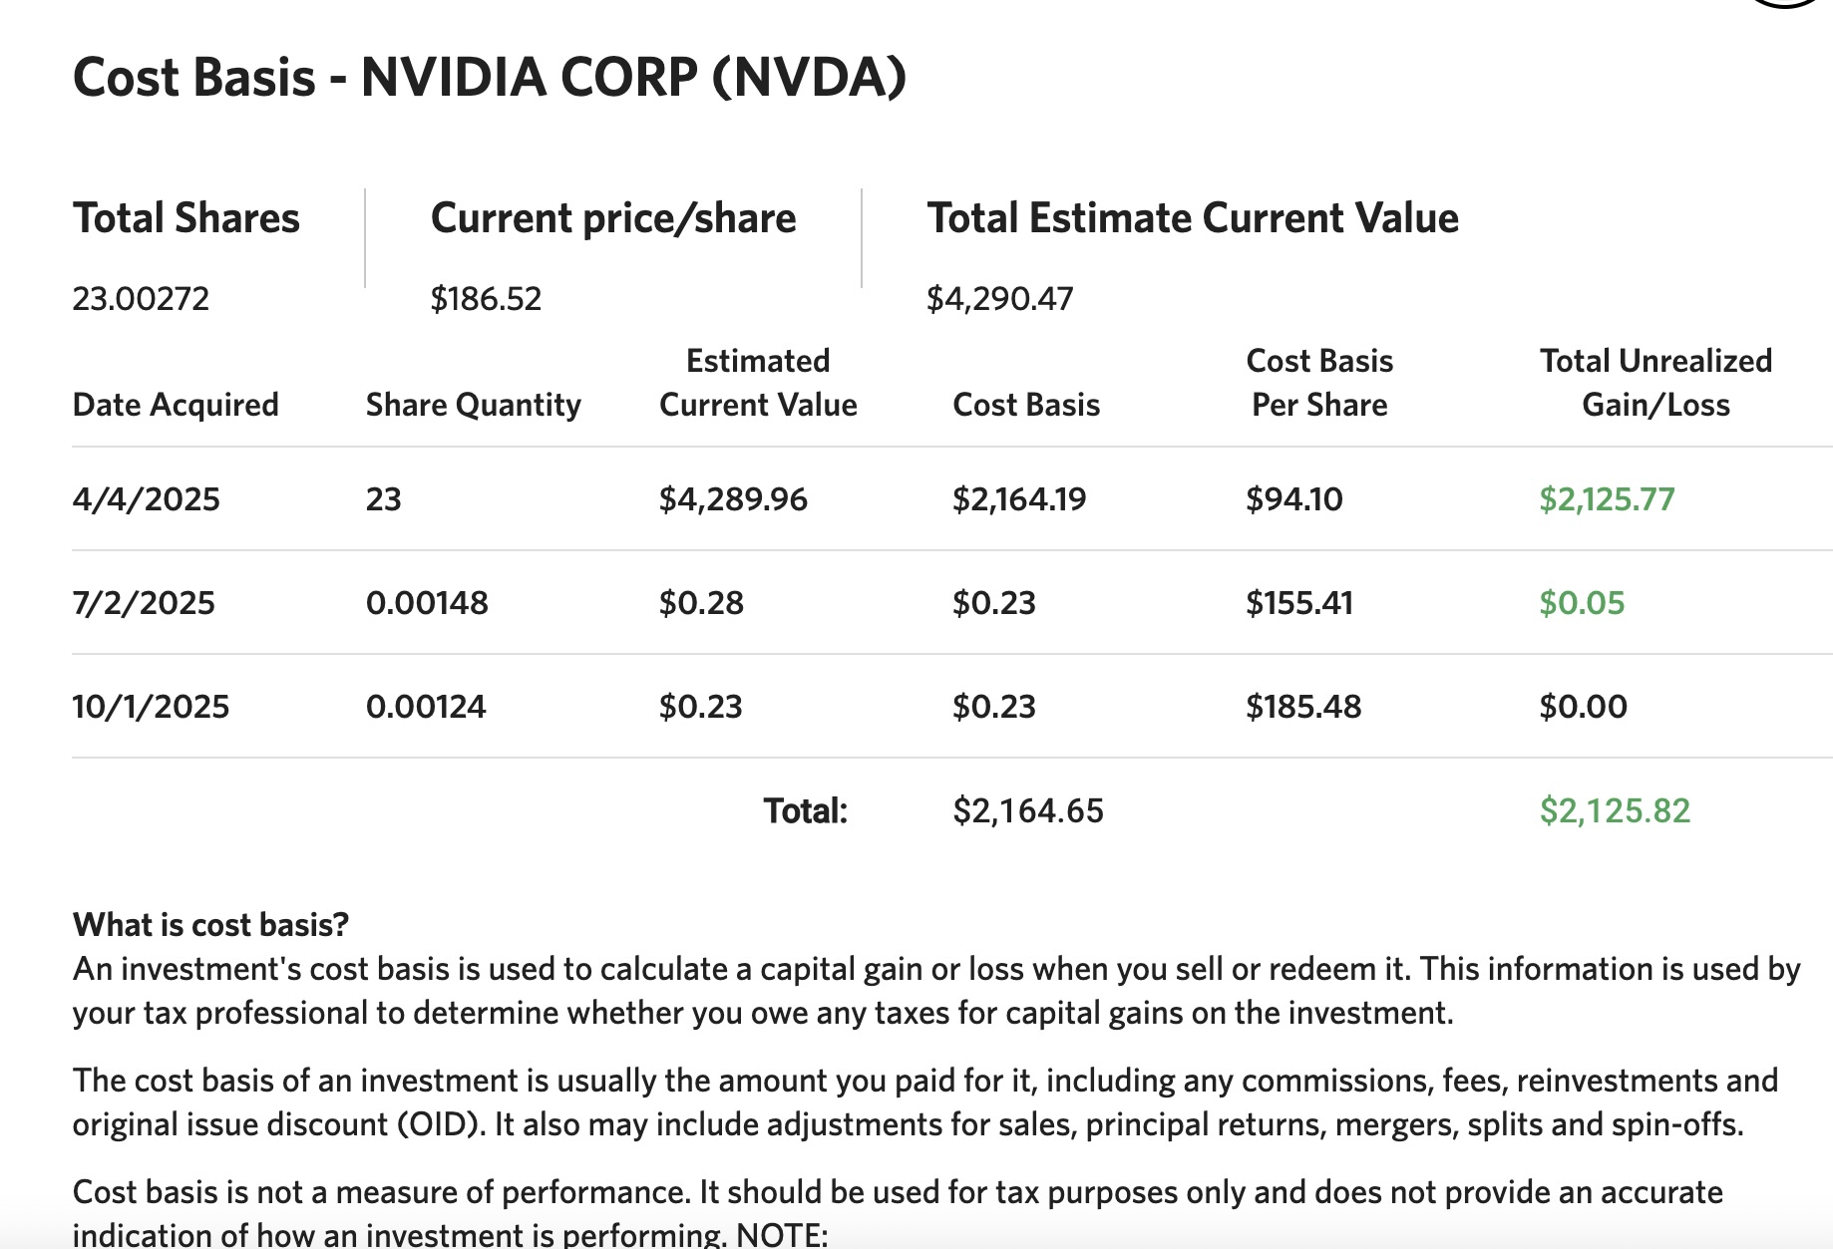Select the 7/2/2025 date acquired cell

point(144,603)
